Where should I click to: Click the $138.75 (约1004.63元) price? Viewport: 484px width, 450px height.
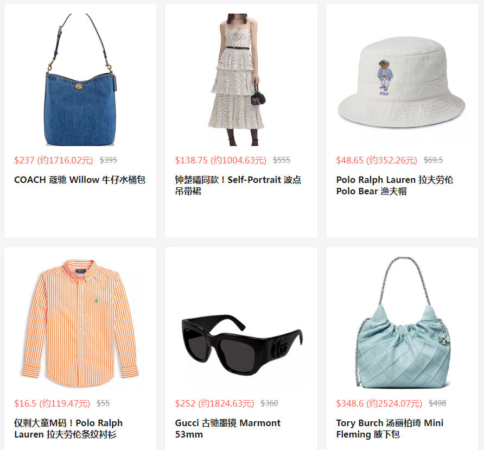tap(221, 160)
